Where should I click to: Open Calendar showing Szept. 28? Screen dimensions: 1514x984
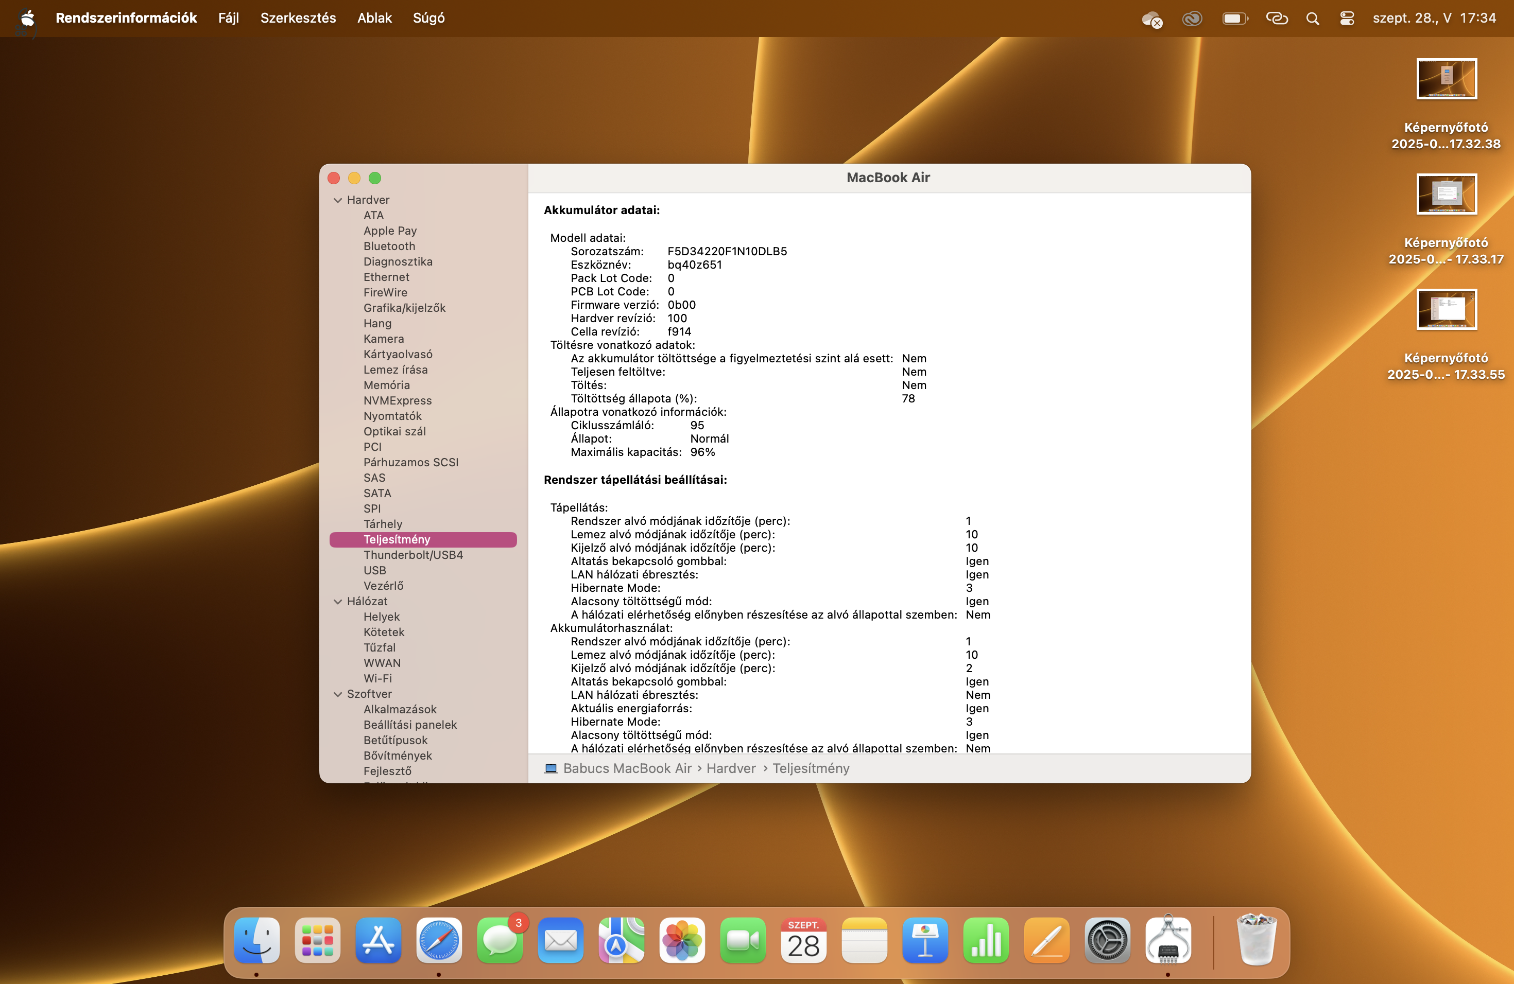click(x=803, y=940)
